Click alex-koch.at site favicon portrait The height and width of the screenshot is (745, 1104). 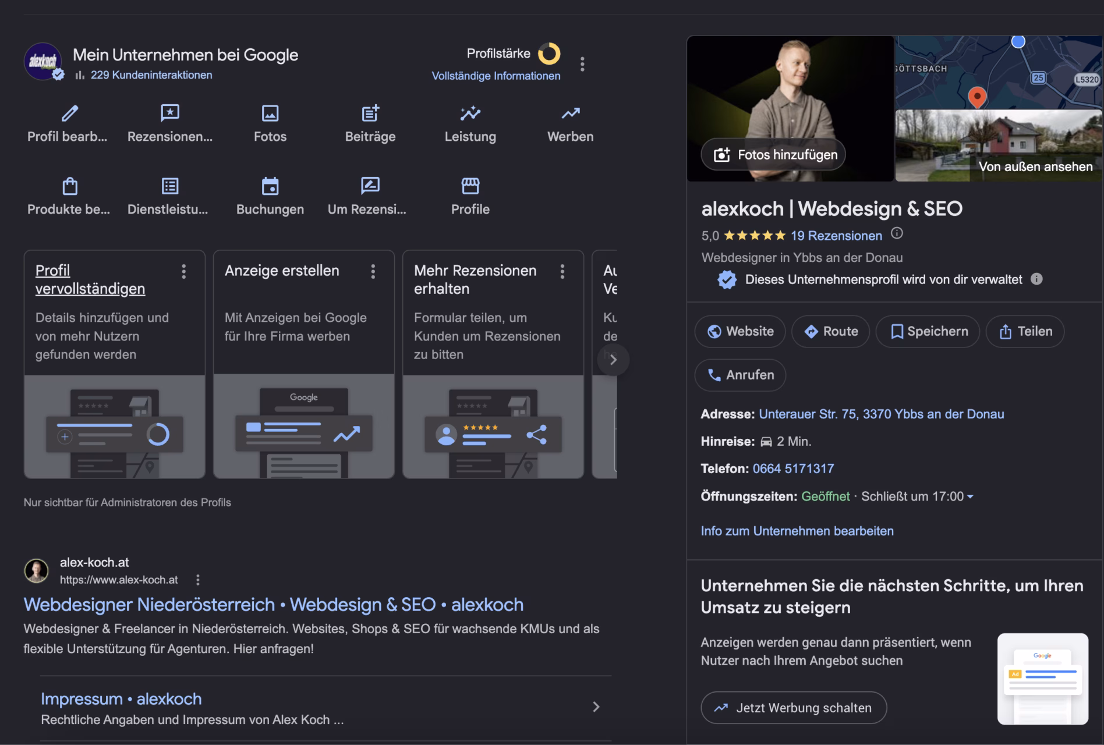tap(36, 571)
